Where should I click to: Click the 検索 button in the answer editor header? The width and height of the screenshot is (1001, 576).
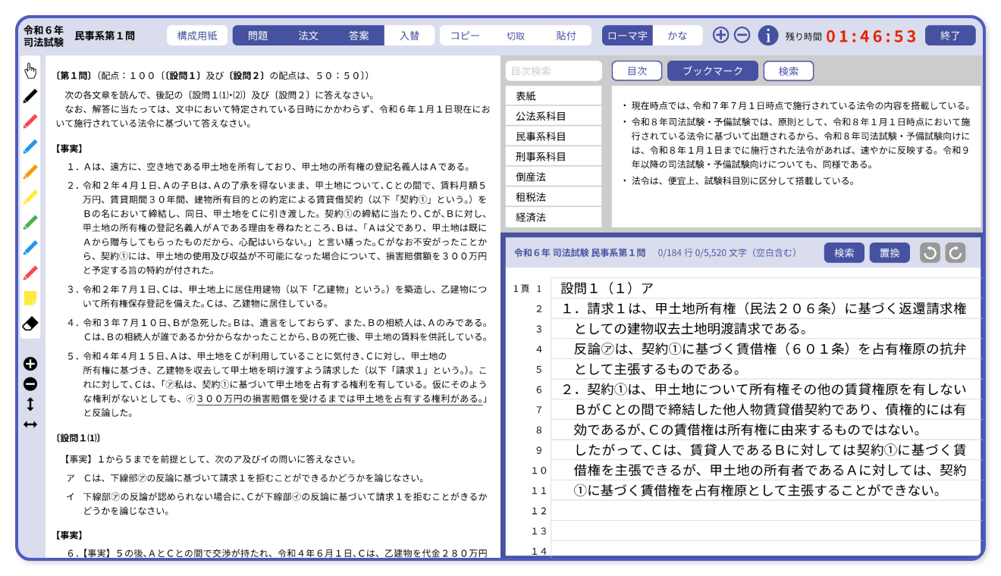(x=844, y=253)
